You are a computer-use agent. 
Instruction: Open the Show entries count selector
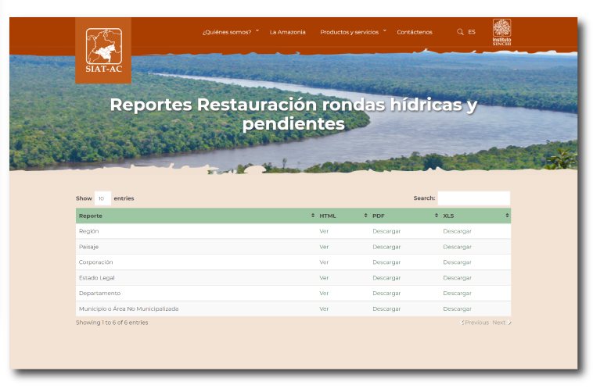pos(102,198)
